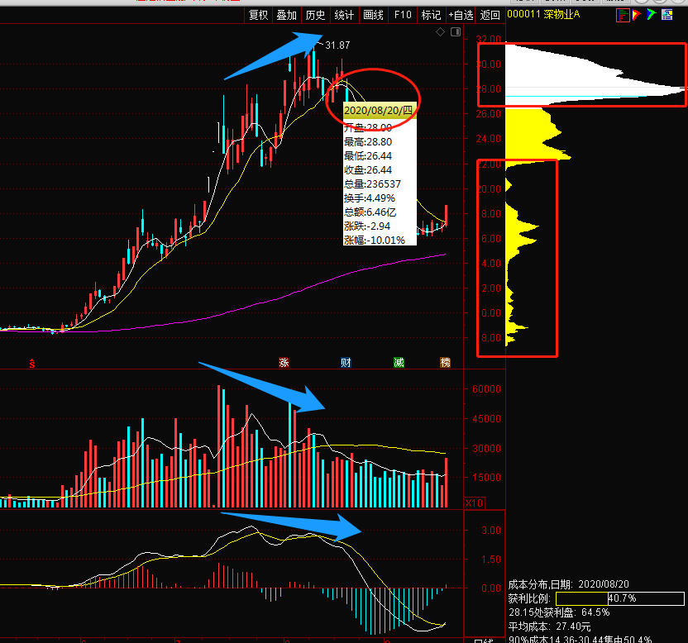Click the 31.87 peak price label
Viewport: 688px width, 643px height.
337,45
